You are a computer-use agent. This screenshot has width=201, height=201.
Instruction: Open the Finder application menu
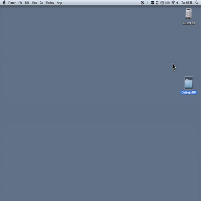[12, 3]
